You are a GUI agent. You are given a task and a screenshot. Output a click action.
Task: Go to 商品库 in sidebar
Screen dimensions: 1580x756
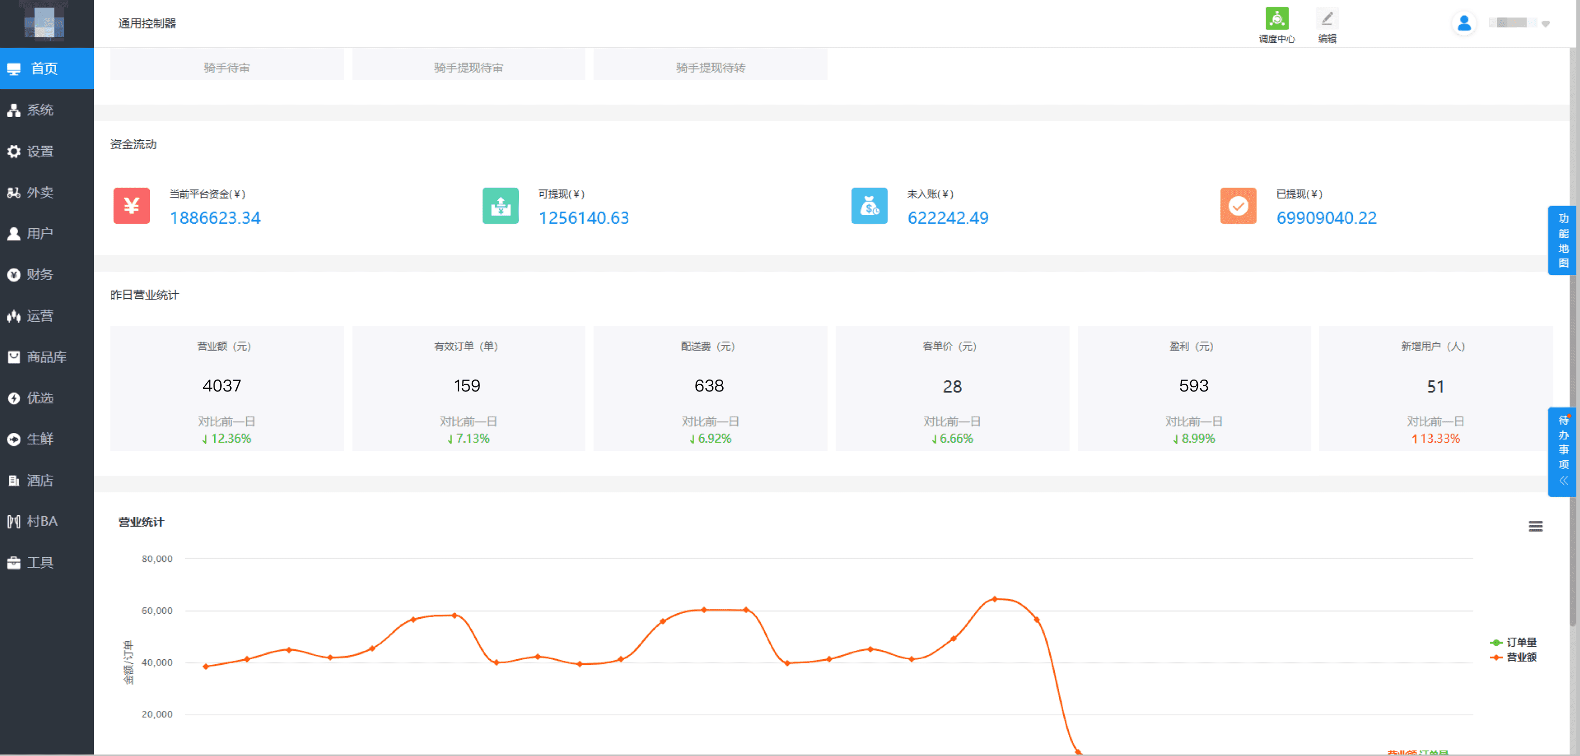pos(46,357)
